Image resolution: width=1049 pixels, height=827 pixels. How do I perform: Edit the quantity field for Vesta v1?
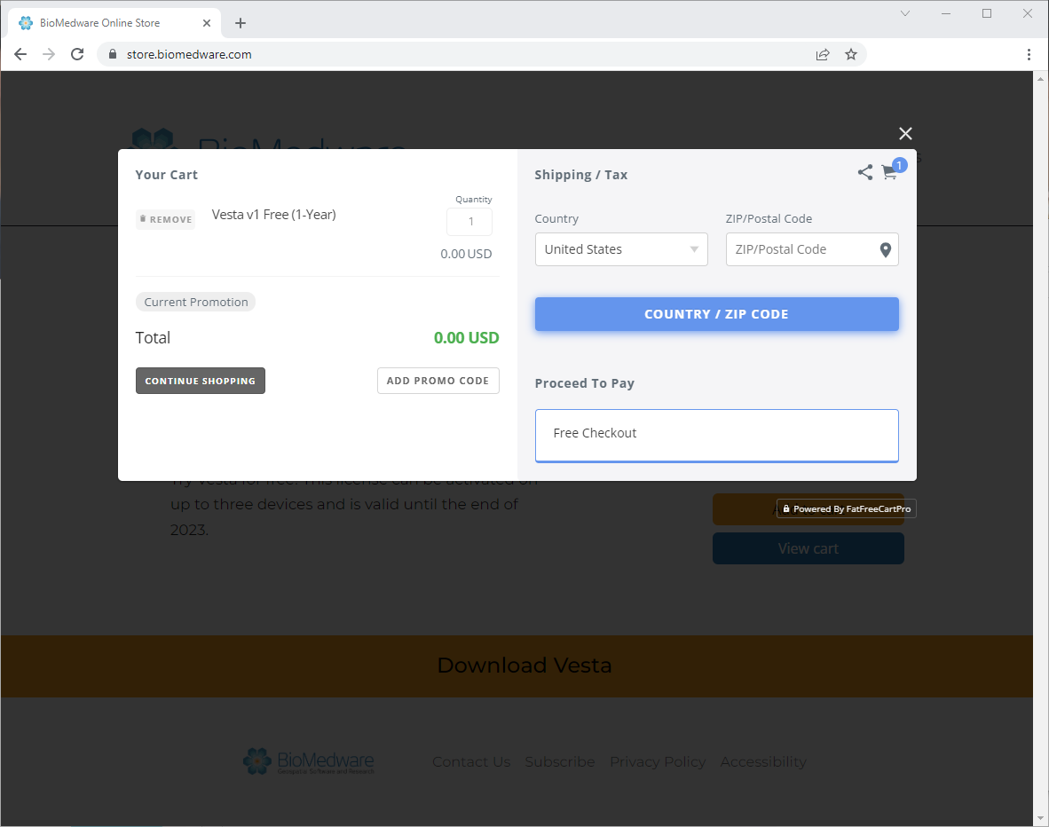[469, 222]
